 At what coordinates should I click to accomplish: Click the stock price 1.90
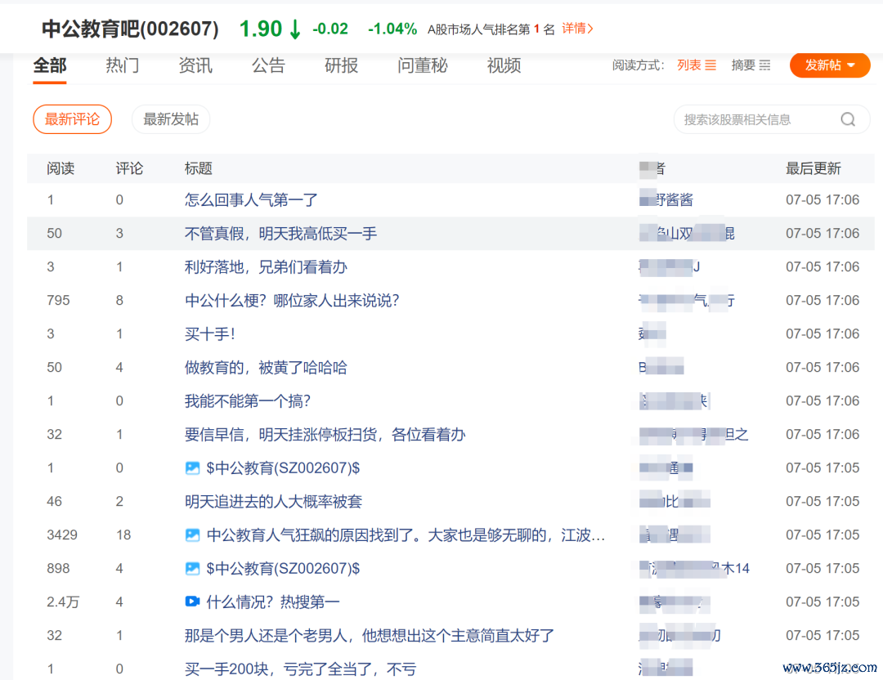[261, 28]
